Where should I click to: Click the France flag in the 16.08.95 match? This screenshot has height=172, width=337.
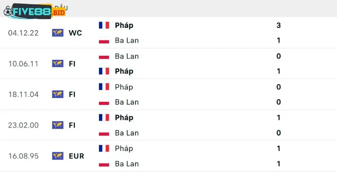point(104,148)
